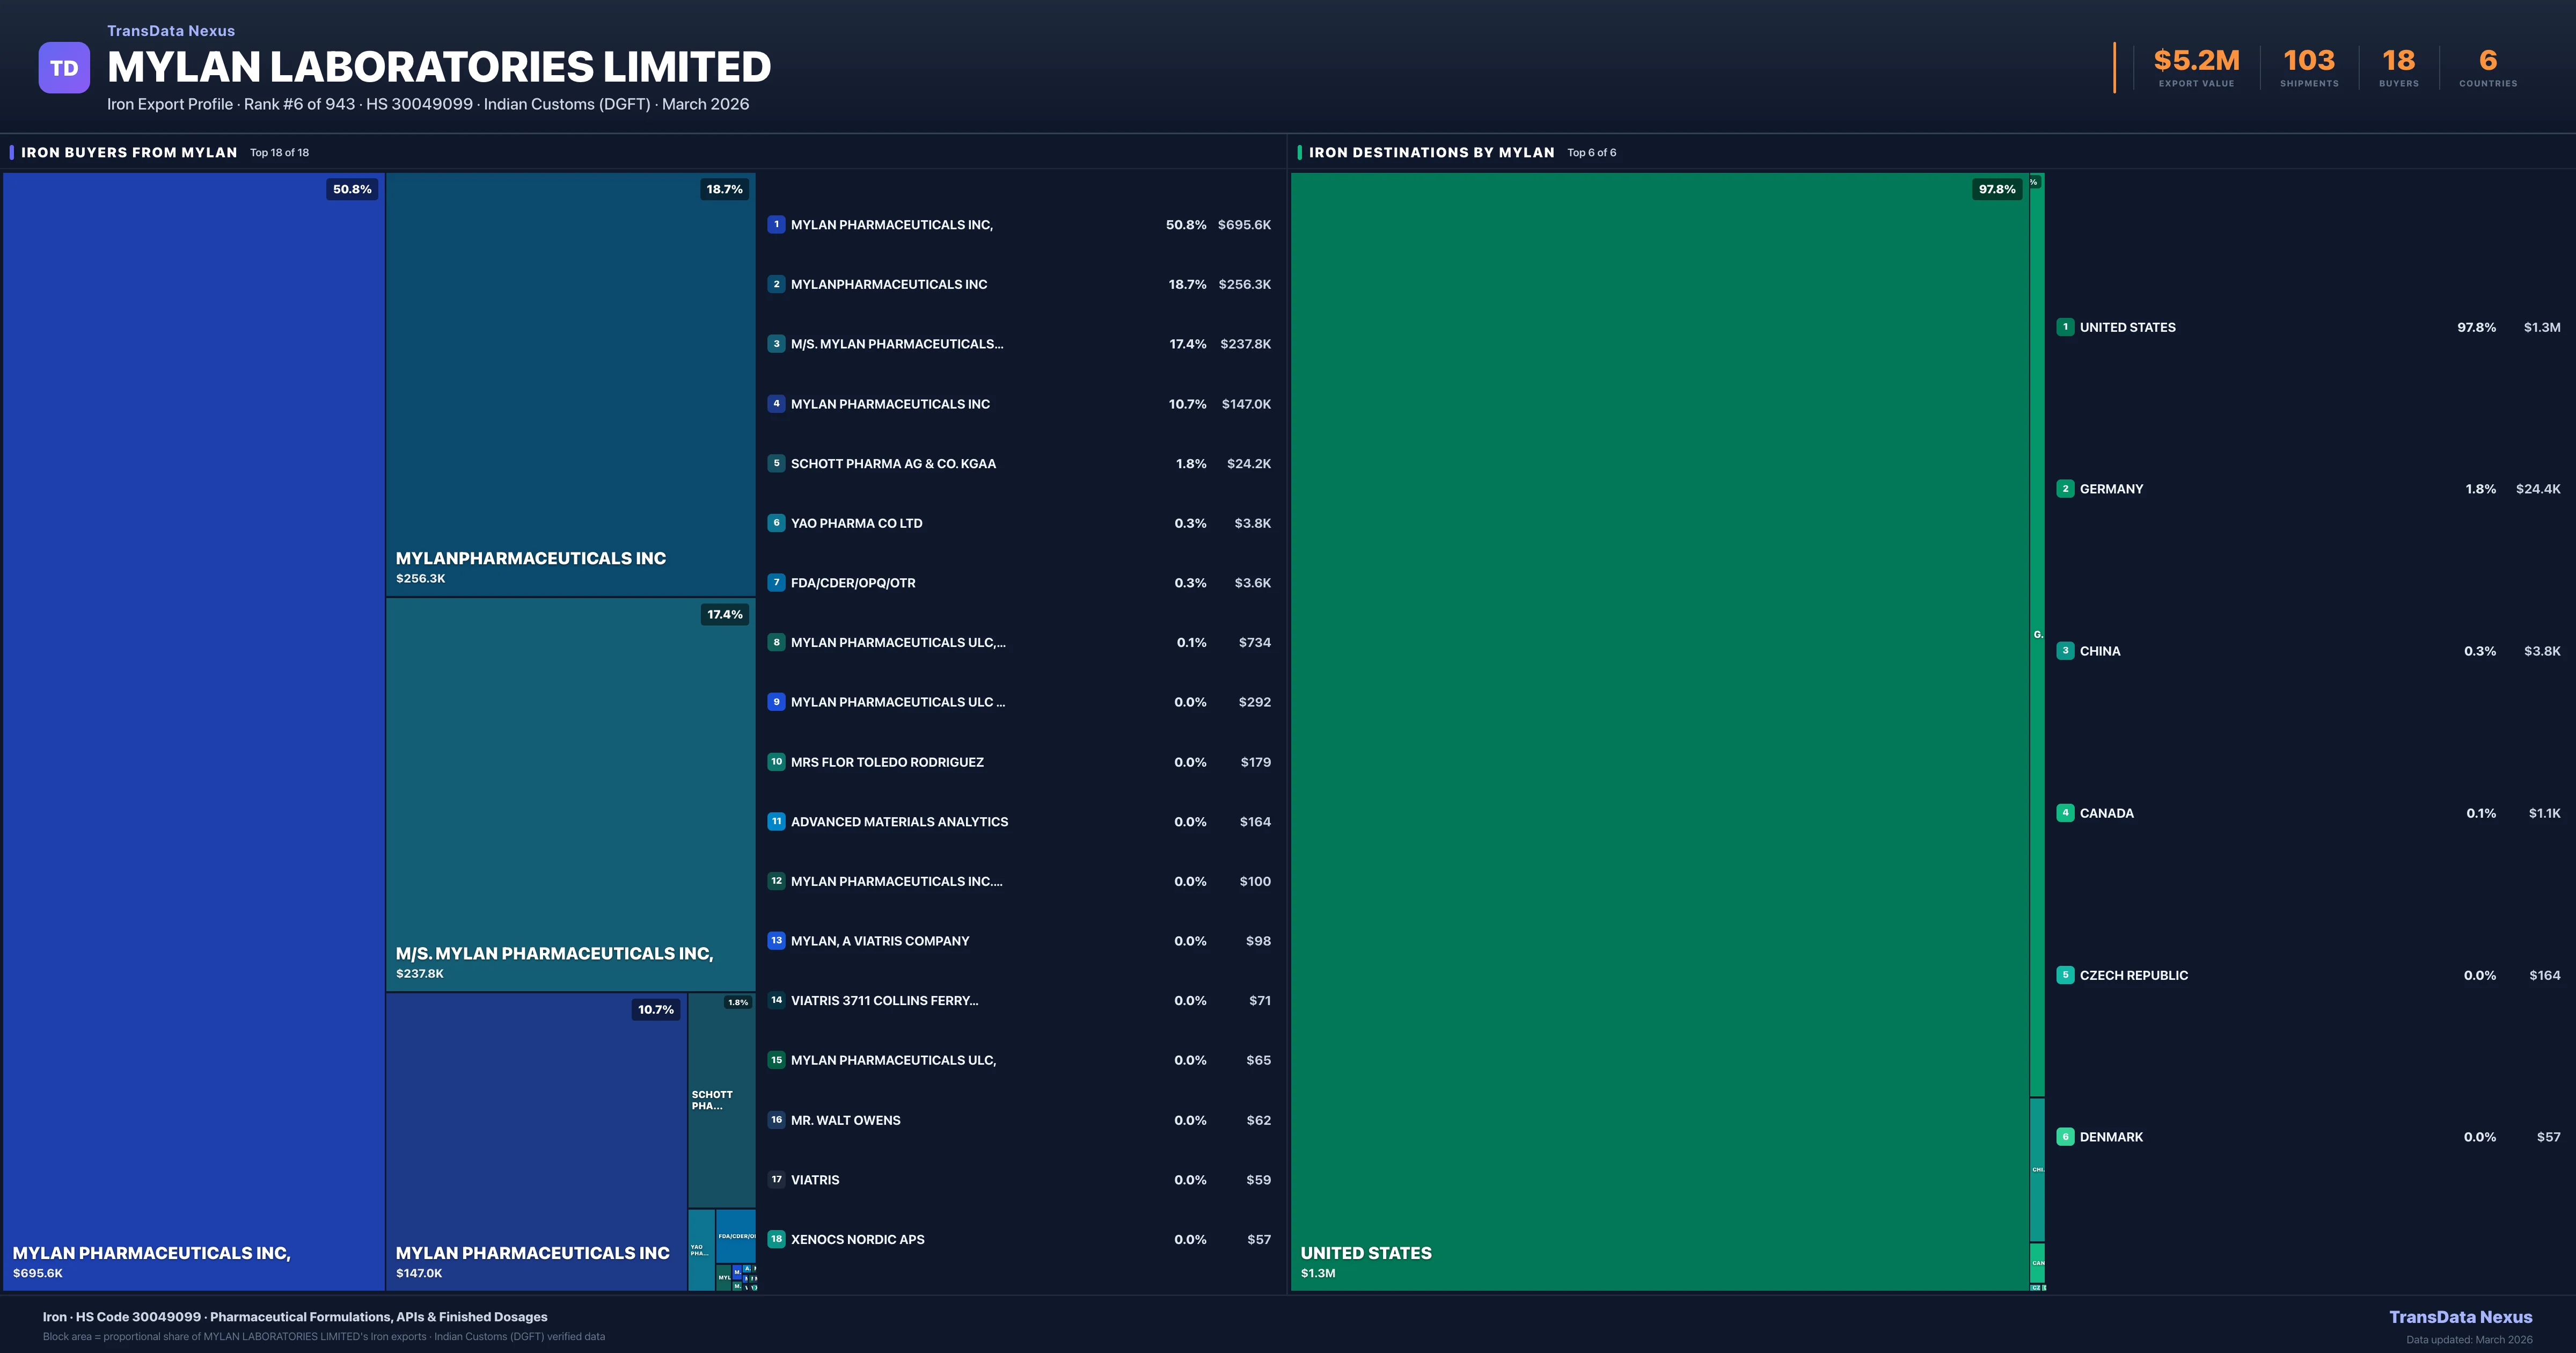Click rank badge 5 beside Schott Pharma
Image resolution: width=2576 pixels, height=1353 pixels.
click(x=776, y=463)
